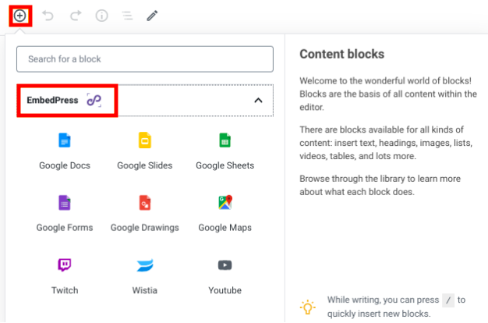Collapse the EmbedPress category chevron
The image size is (488, 323).
(x=258, y=101)
